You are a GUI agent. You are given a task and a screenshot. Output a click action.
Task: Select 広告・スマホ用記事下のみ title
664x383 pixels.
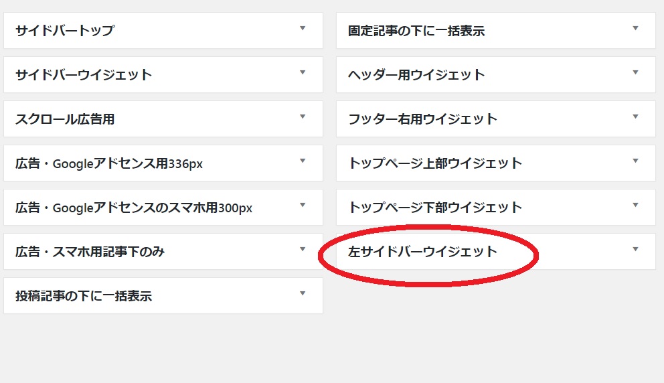click(90, 252)
